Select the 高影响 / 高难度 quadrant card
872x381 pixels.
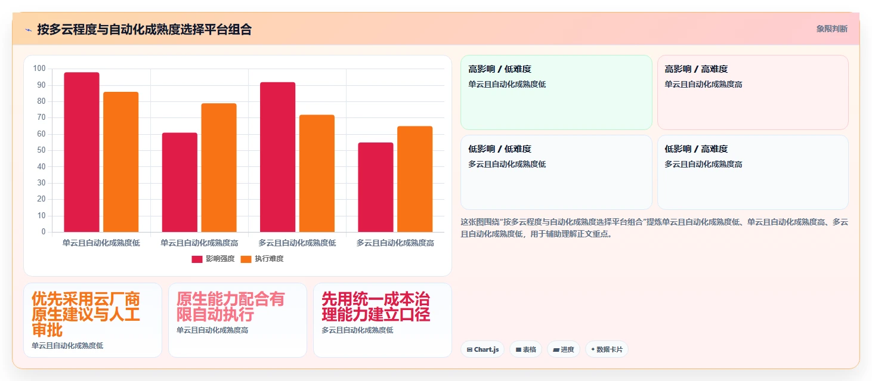pos(753,92)
